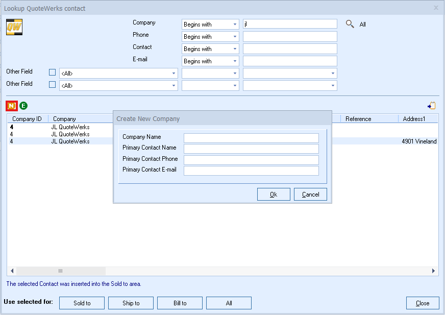Open the first Other Field <All> dropdown
Screen dimensions: 445x315
point(118,74)
